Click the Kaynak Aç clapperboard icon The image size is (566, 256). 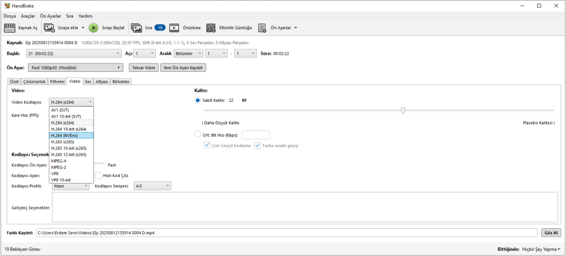(10, 28)
